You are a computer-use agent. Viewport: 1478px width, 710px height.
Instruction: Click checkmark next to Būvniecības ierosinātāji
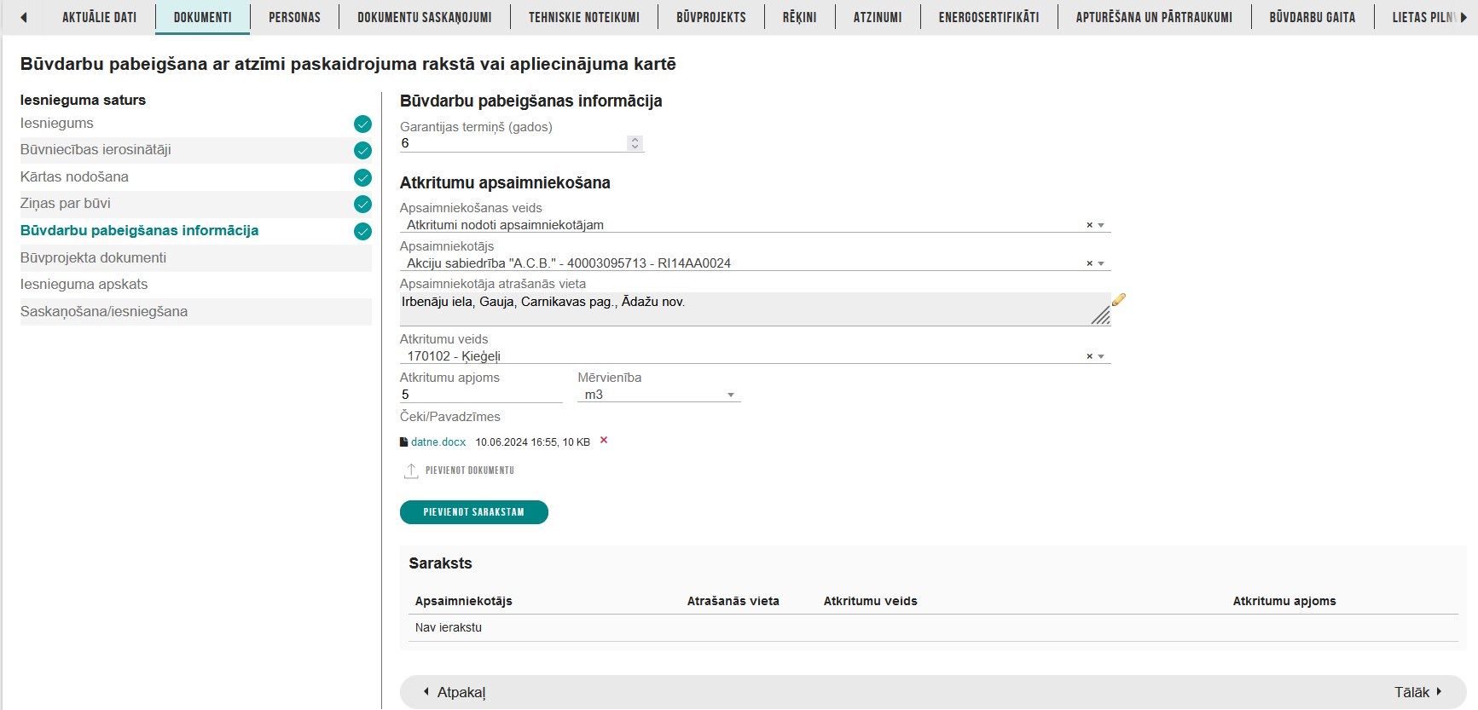tap(362, 150)
